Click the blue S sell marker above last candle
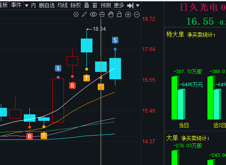 (115, 40)
